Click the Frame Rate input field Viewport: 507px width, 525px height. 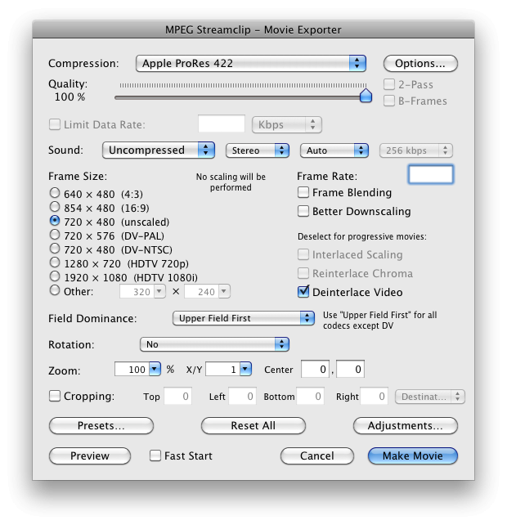coord(431,174)
